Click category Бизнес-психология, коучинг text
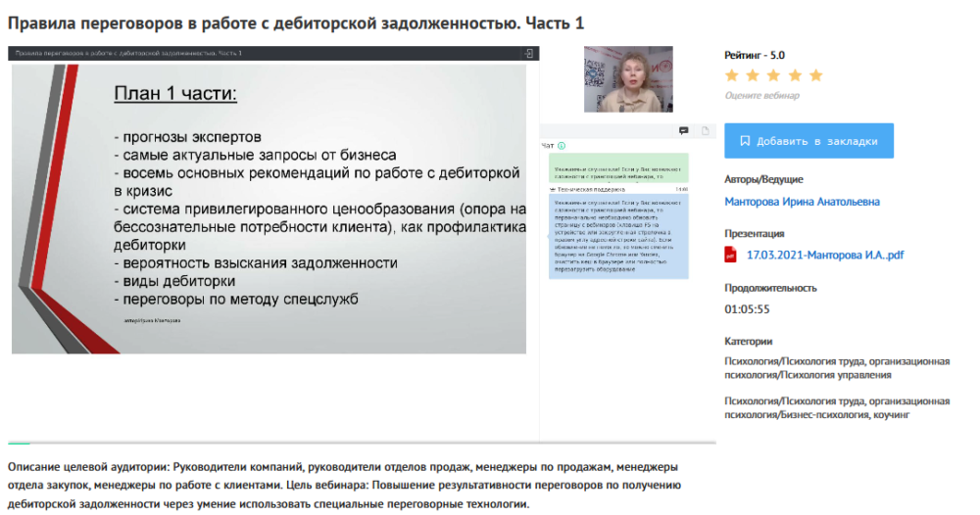The height and width of the screenshot is (515, 980). coord(845,415)
